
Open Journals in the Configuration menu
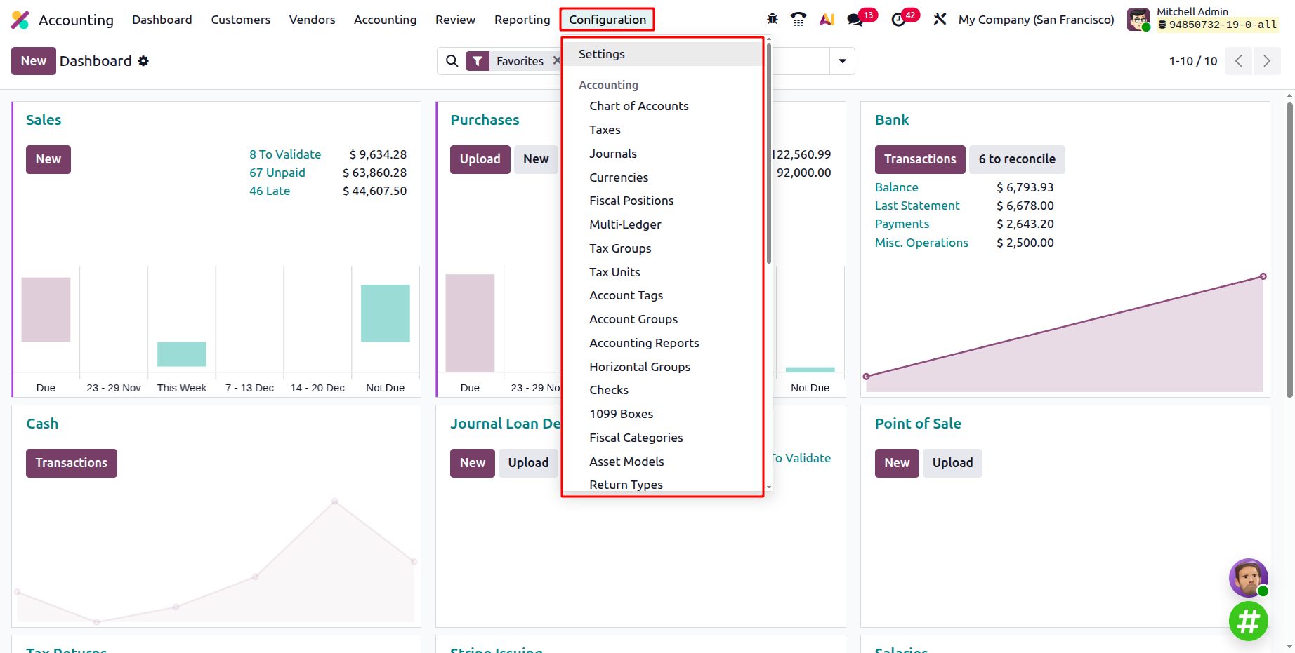coord(612,154)
